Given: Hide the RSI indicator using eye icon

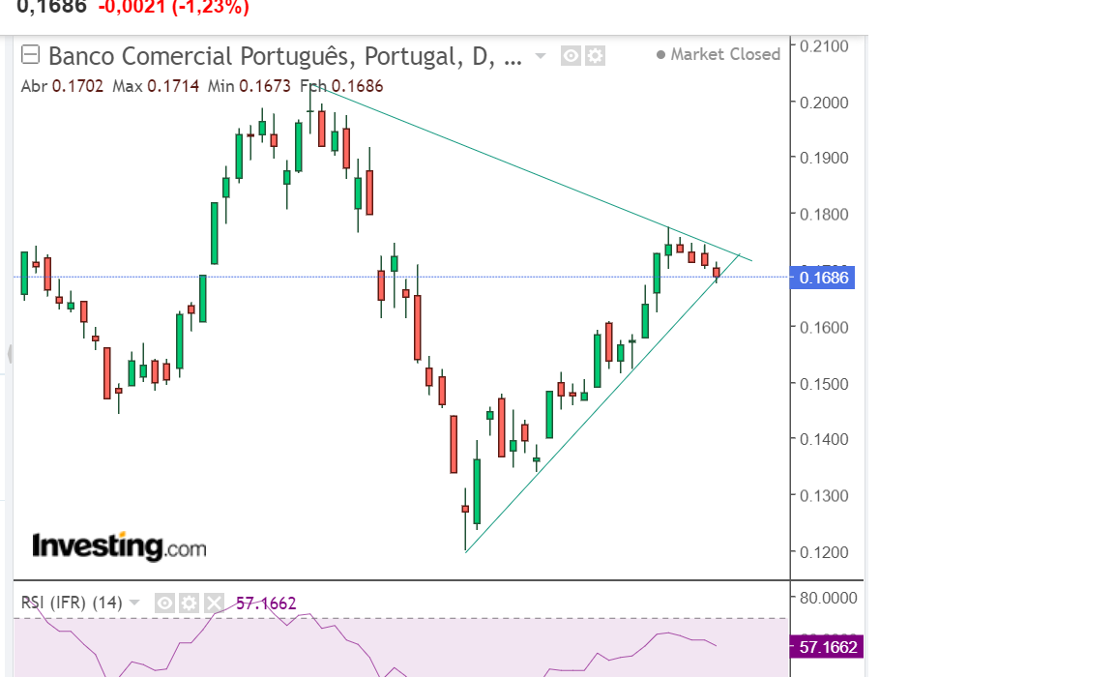Looking at the screenshot, I should pyautogui.click(x=165, y=603).
